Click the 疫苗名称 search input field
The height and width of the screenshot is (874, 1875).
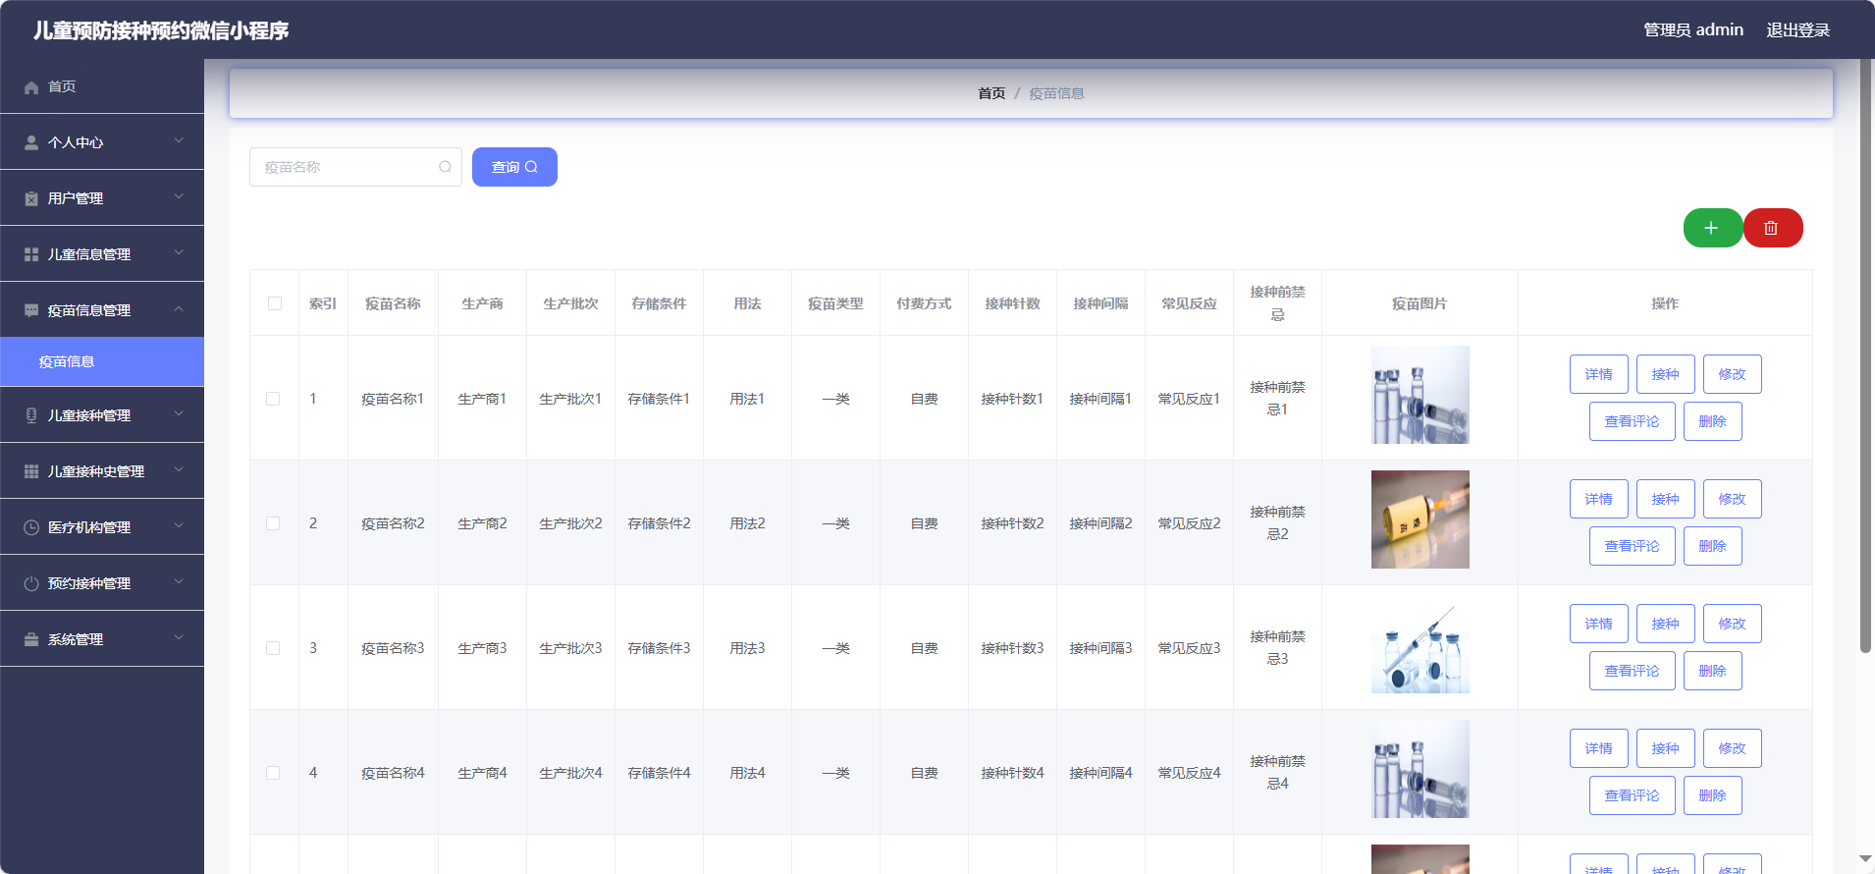tap(355, 167)
